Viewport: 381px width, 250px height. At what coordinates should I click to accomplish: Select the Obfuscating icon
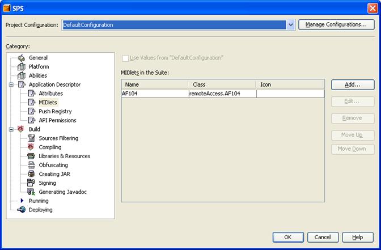[x=32, y=165]
